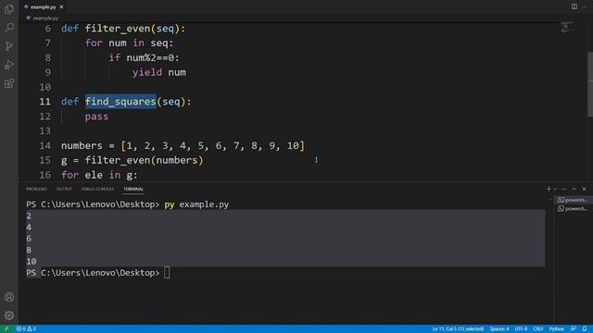This screenshot has width=593, height=333.
Task: Open the Search view in activity bar
Action: (9, 27)
